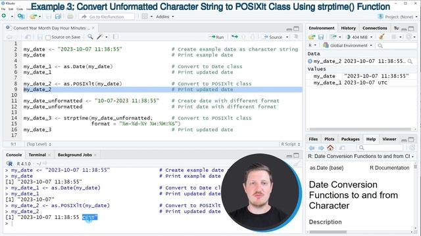Switch to the History tab
The width and height of the screenshot is (421, 236).
(348, 28)
